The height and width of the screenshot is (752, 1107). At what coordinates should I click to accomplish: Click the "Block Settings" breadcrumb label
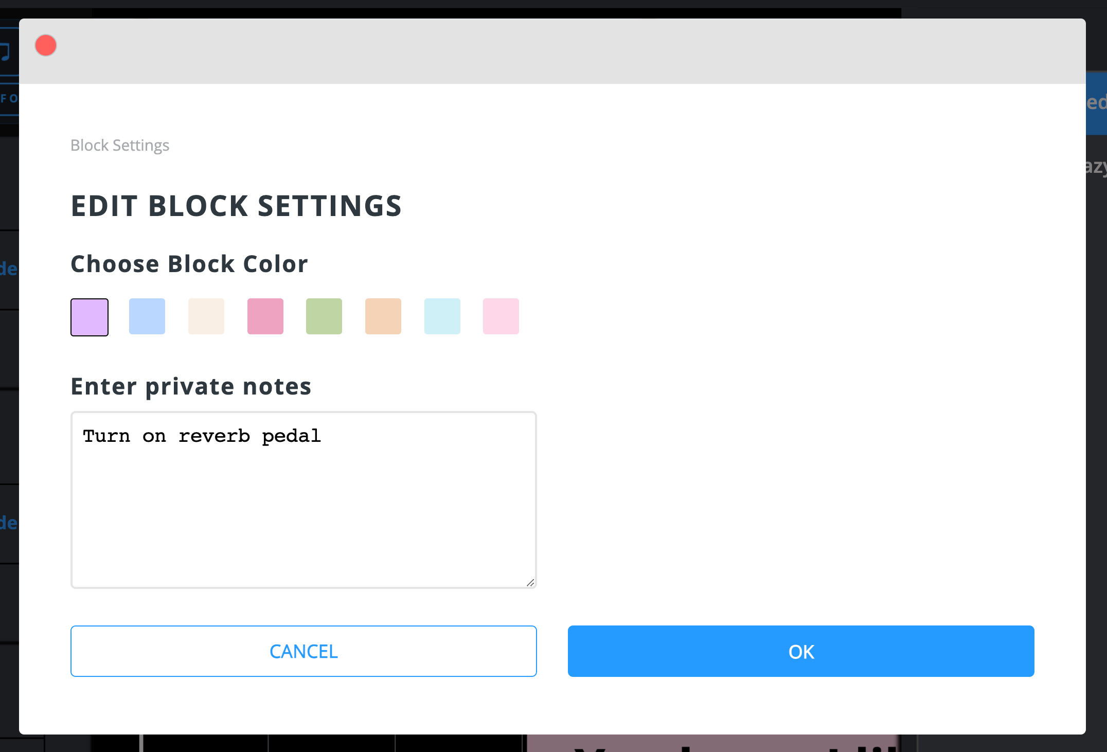point(120,145)
